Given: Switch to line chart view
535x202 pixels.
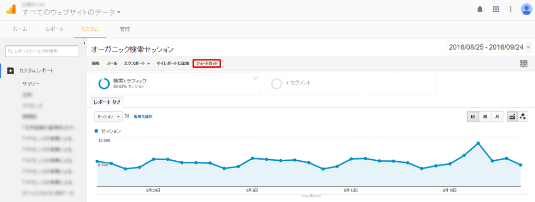Looking at the screenshot, I should pyautogui.click(x=512, y=116).
